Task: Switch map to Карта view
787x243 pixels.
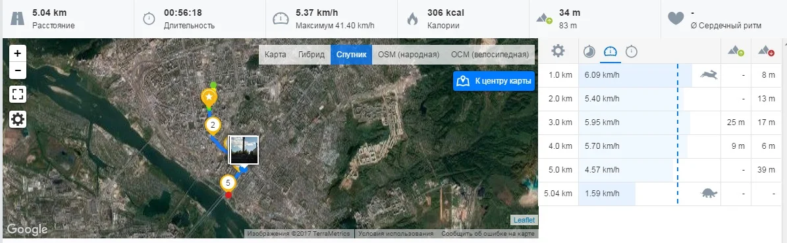Action: 275,55
